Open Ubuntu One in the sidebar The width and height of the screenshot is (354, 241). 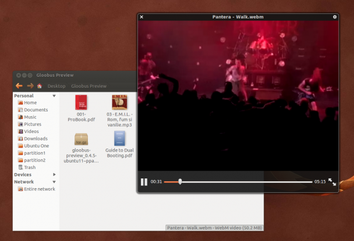point(36,146)
